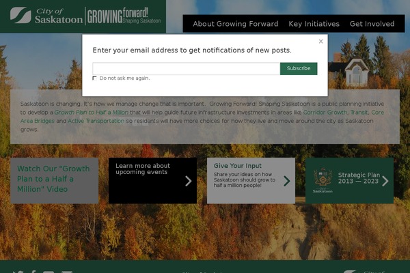410x273 pixels.
Task: Check the 'Do not ask me again' checkbox
Action: click(95, 78)
